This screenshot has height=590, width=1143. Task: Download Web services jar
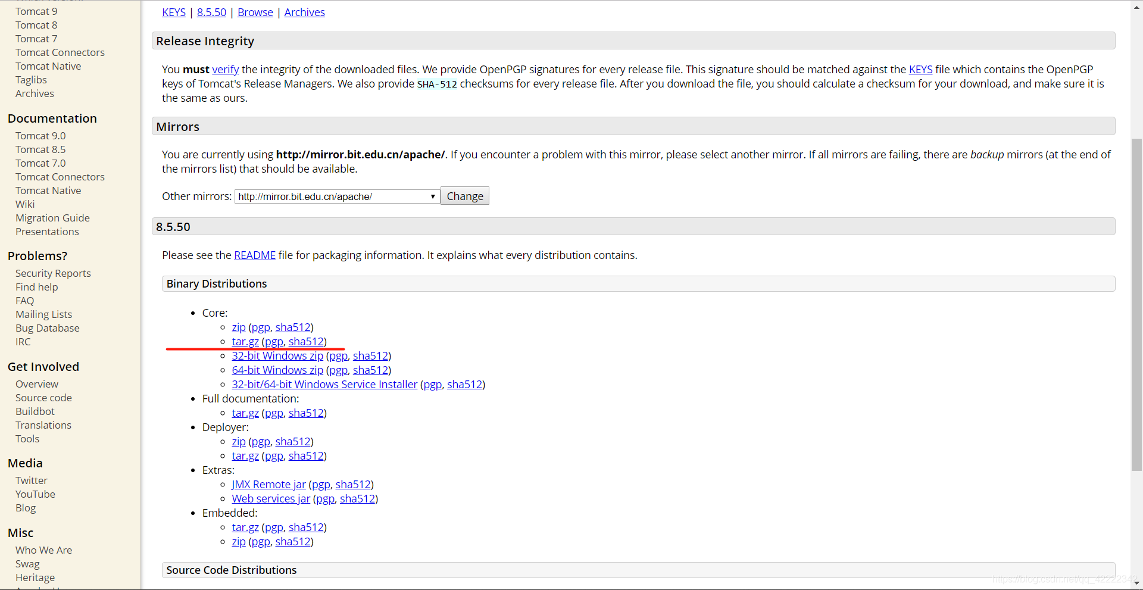[x=271, y=499]
